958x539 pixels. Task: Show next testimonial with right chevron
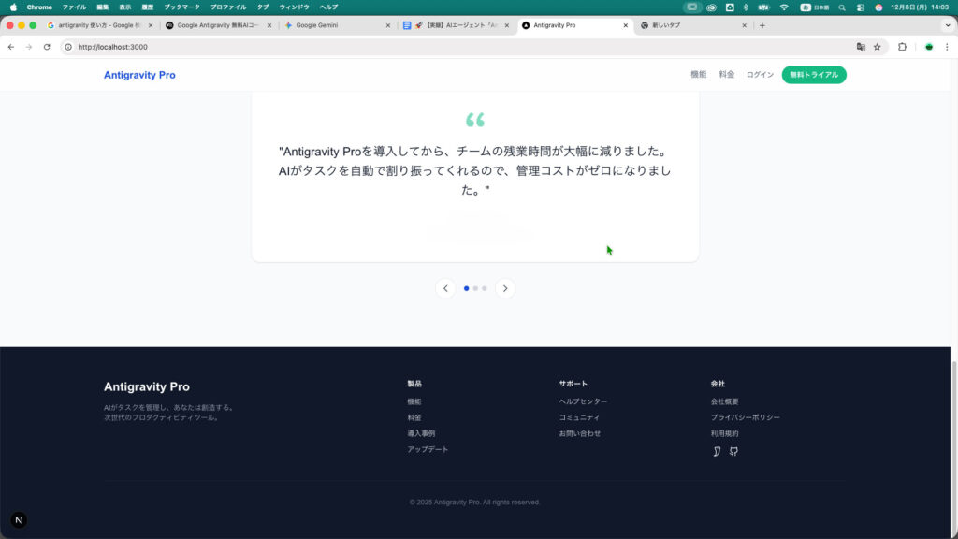505,288
